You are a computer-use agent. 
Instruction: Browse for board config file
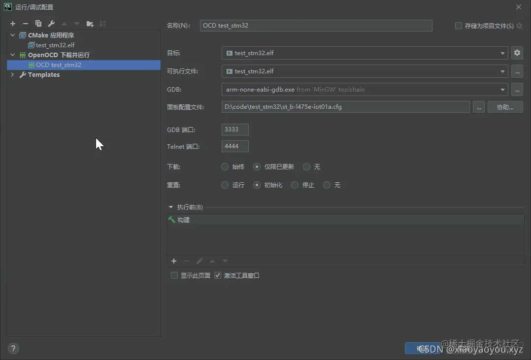[x=479, y=107]
